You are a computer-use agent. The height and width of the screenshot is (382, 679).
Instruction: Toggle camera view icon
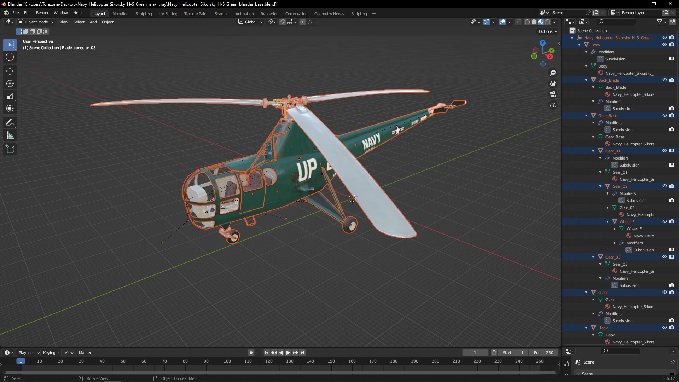(553, 94)
